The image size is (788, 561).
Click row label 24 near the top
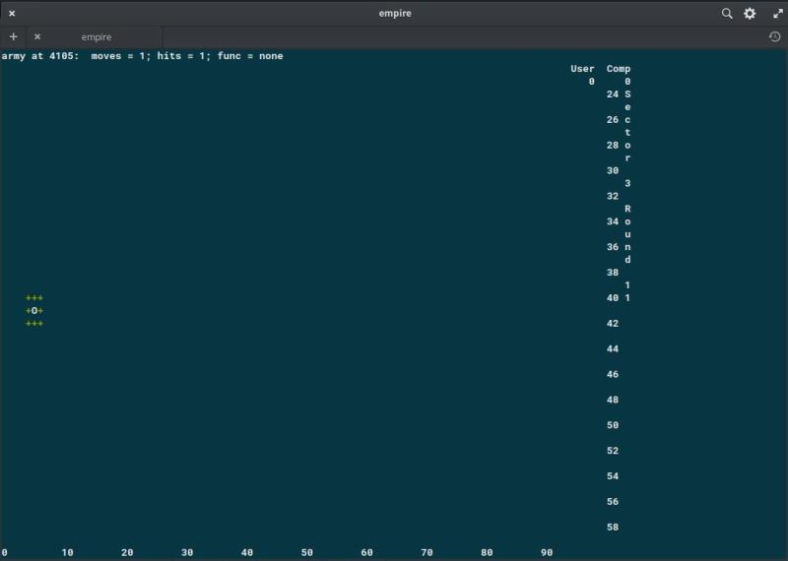(613, 94)
